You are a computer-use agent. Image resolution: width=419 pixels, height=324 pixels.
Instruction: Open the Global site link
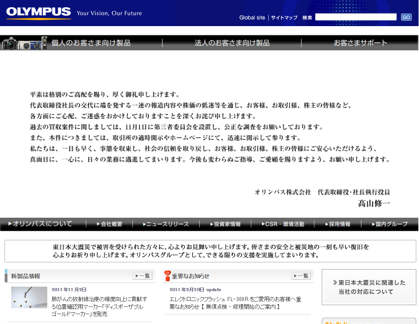pyautogui.click(x=252, y=18)
